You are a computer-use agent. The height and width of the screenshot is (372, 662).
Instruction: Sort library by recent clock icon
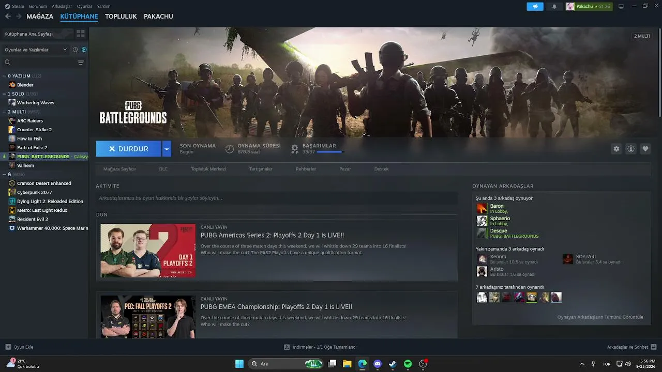[x=76, y=50]
